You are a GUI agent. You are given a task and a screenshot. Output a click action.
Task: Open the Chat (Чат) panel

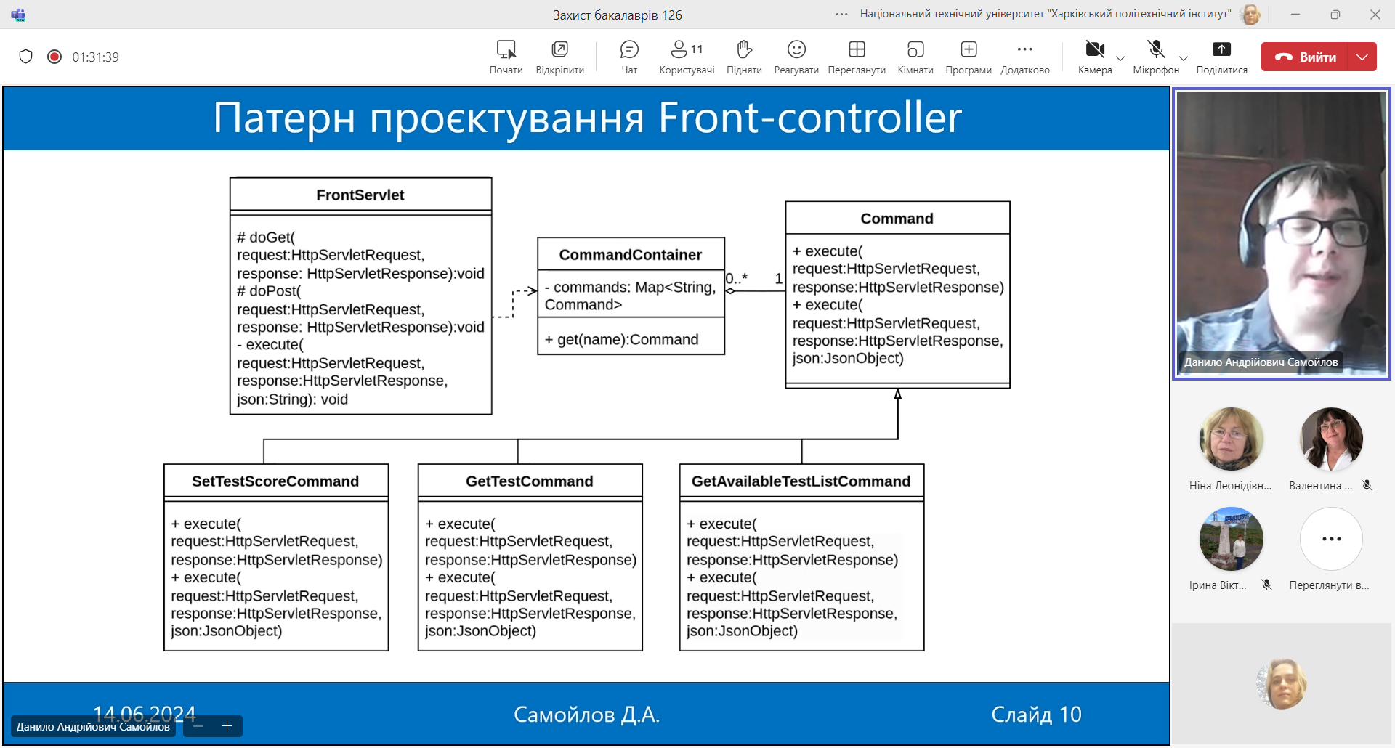(629, 57)
